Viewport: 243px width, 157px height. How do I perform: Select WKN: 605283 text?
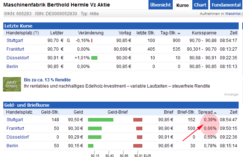coord(18,14)
